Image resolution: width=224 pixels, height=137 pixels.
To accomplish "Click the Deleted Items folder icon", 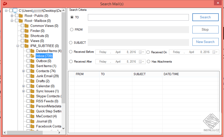I will pyautogui.click(x=32, y=51).
